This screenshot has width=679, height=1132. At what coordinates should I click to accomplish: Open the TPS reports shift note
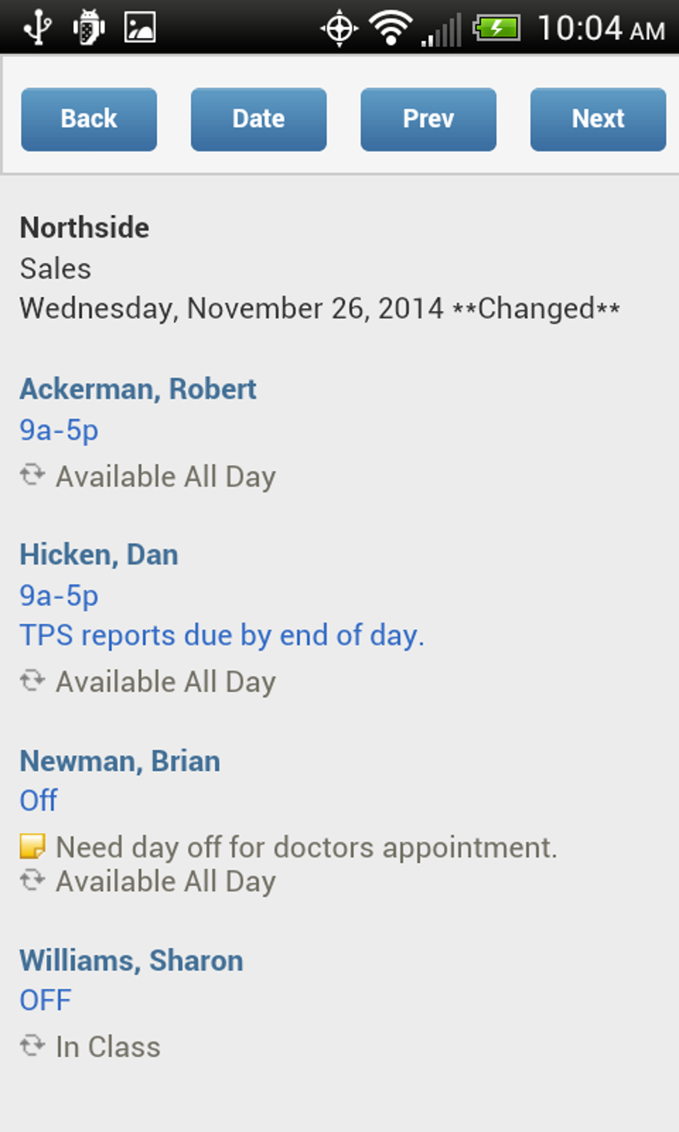[x=222, y=635]
